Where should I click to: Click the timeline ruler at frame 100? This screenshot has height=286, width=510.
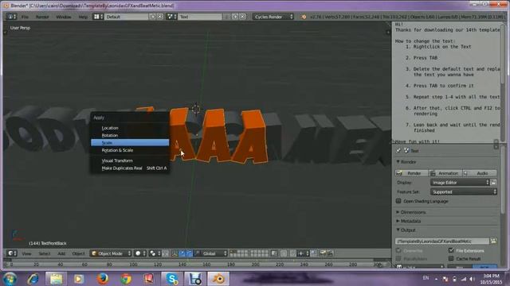(x=133, y=265)
